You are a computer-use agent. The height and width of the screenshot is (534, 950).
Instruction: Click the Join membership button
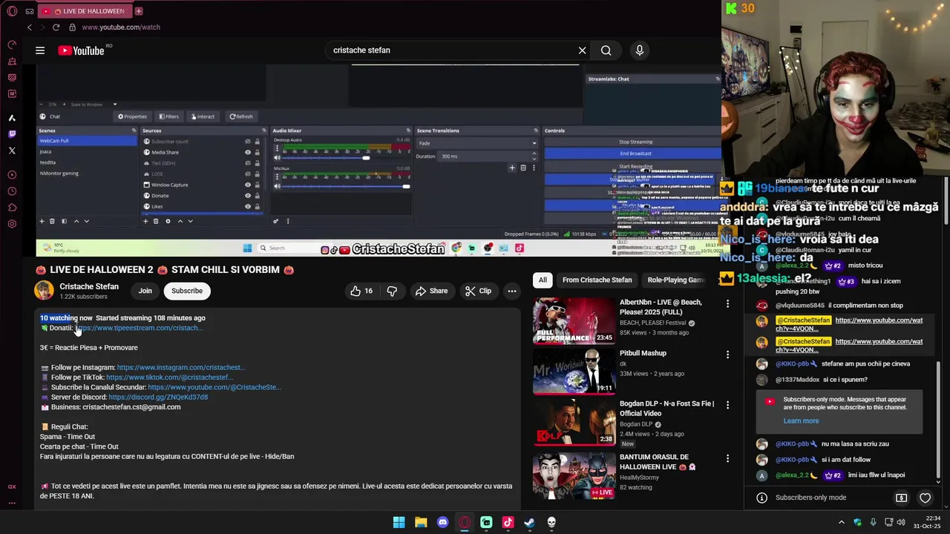point(145,291)
